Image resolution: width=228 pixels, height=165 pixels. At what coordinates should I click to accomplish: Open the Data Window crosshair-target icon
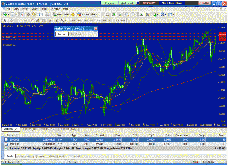point(28,14)
